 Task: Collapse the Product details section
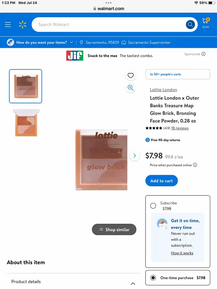click(x=133, y=284)
